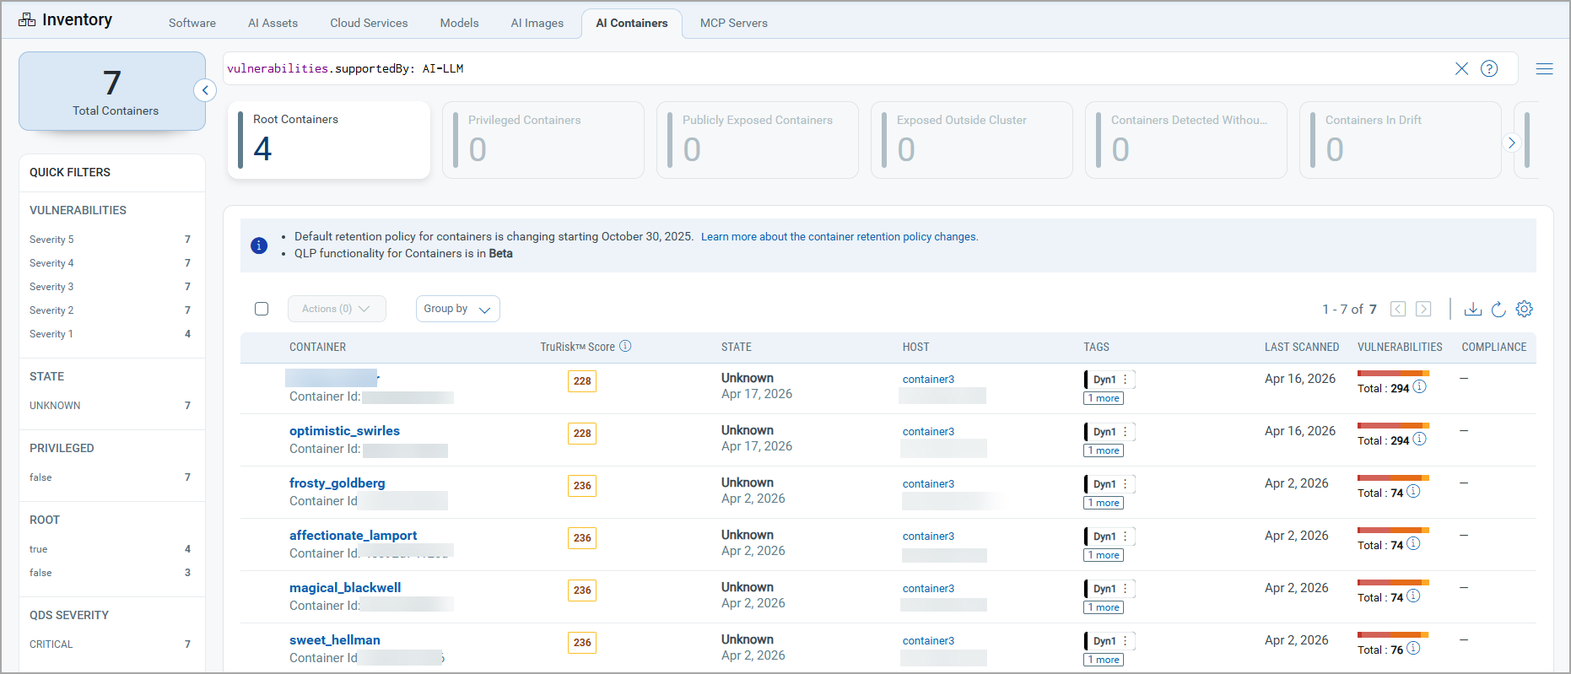Open the Cloud Services tab
This screenshot has width=1571, height=674.
[x=369, y=23]
